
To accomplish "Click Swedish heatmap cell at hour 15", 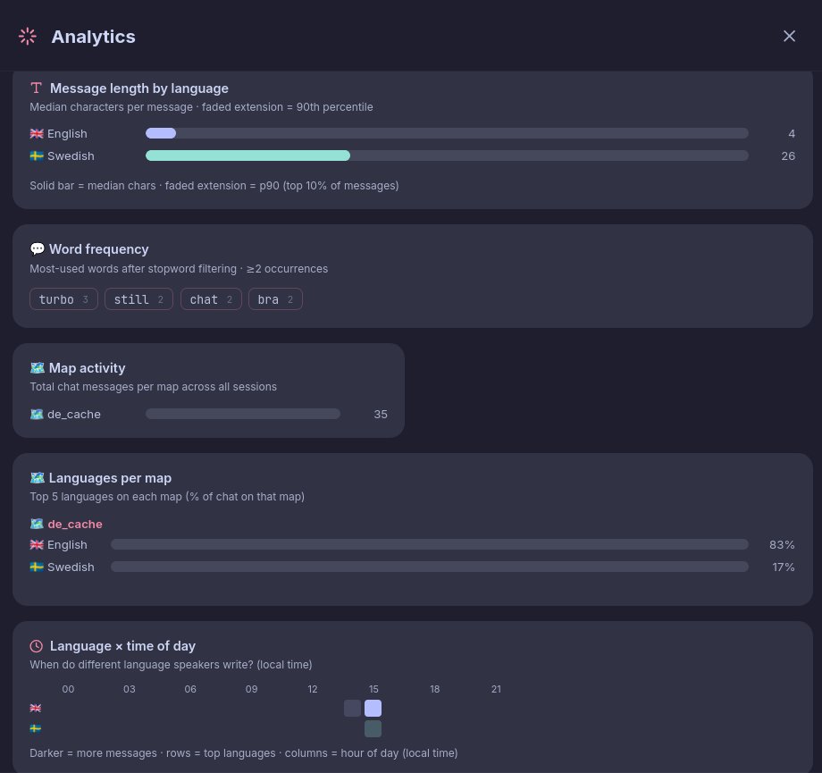I will point(373,728).
